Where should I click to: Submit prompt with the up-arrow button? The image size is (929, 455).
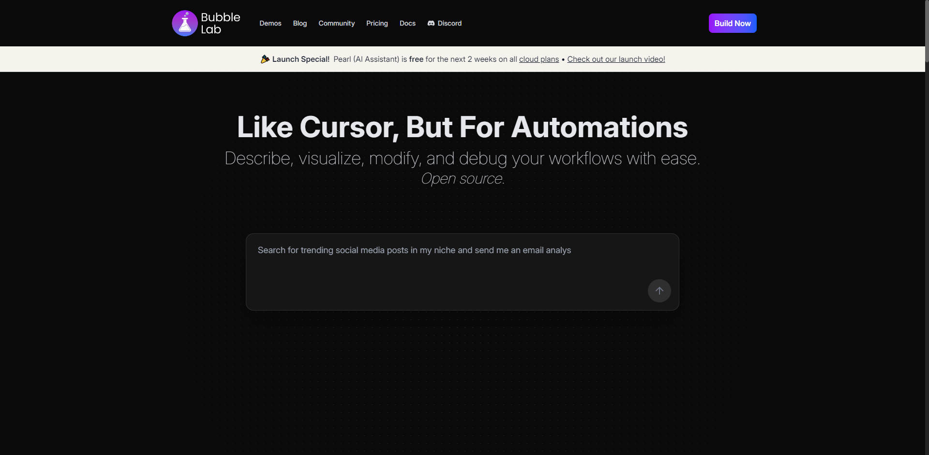click(659, 291)
